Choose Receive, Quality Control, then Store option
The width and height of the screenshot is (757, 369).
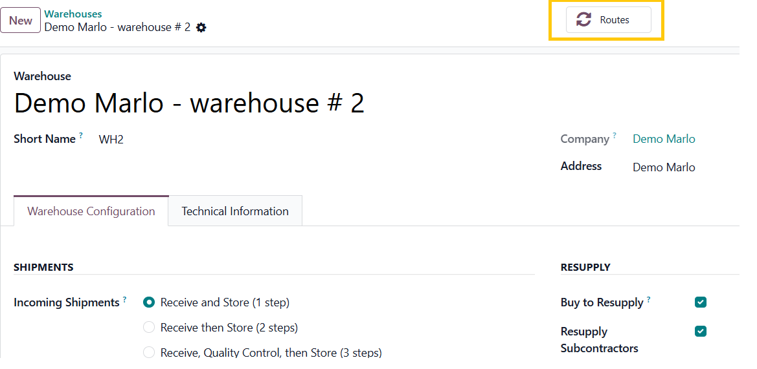(149, 353)
